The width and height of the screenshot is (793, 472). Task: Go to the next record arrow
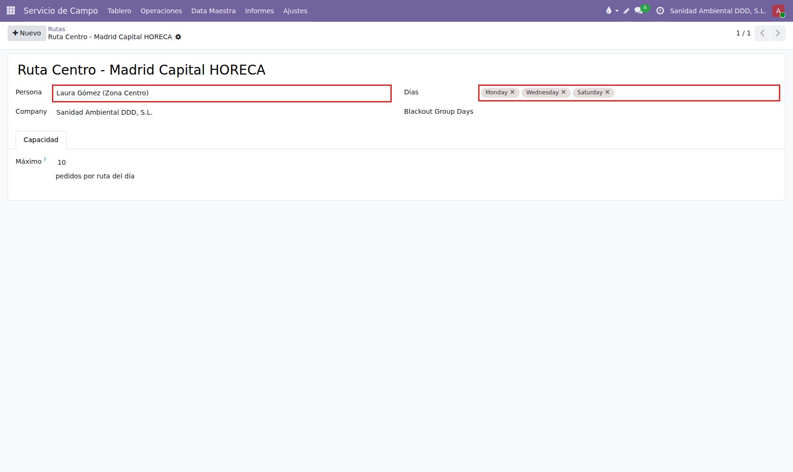tap(777, 33)
